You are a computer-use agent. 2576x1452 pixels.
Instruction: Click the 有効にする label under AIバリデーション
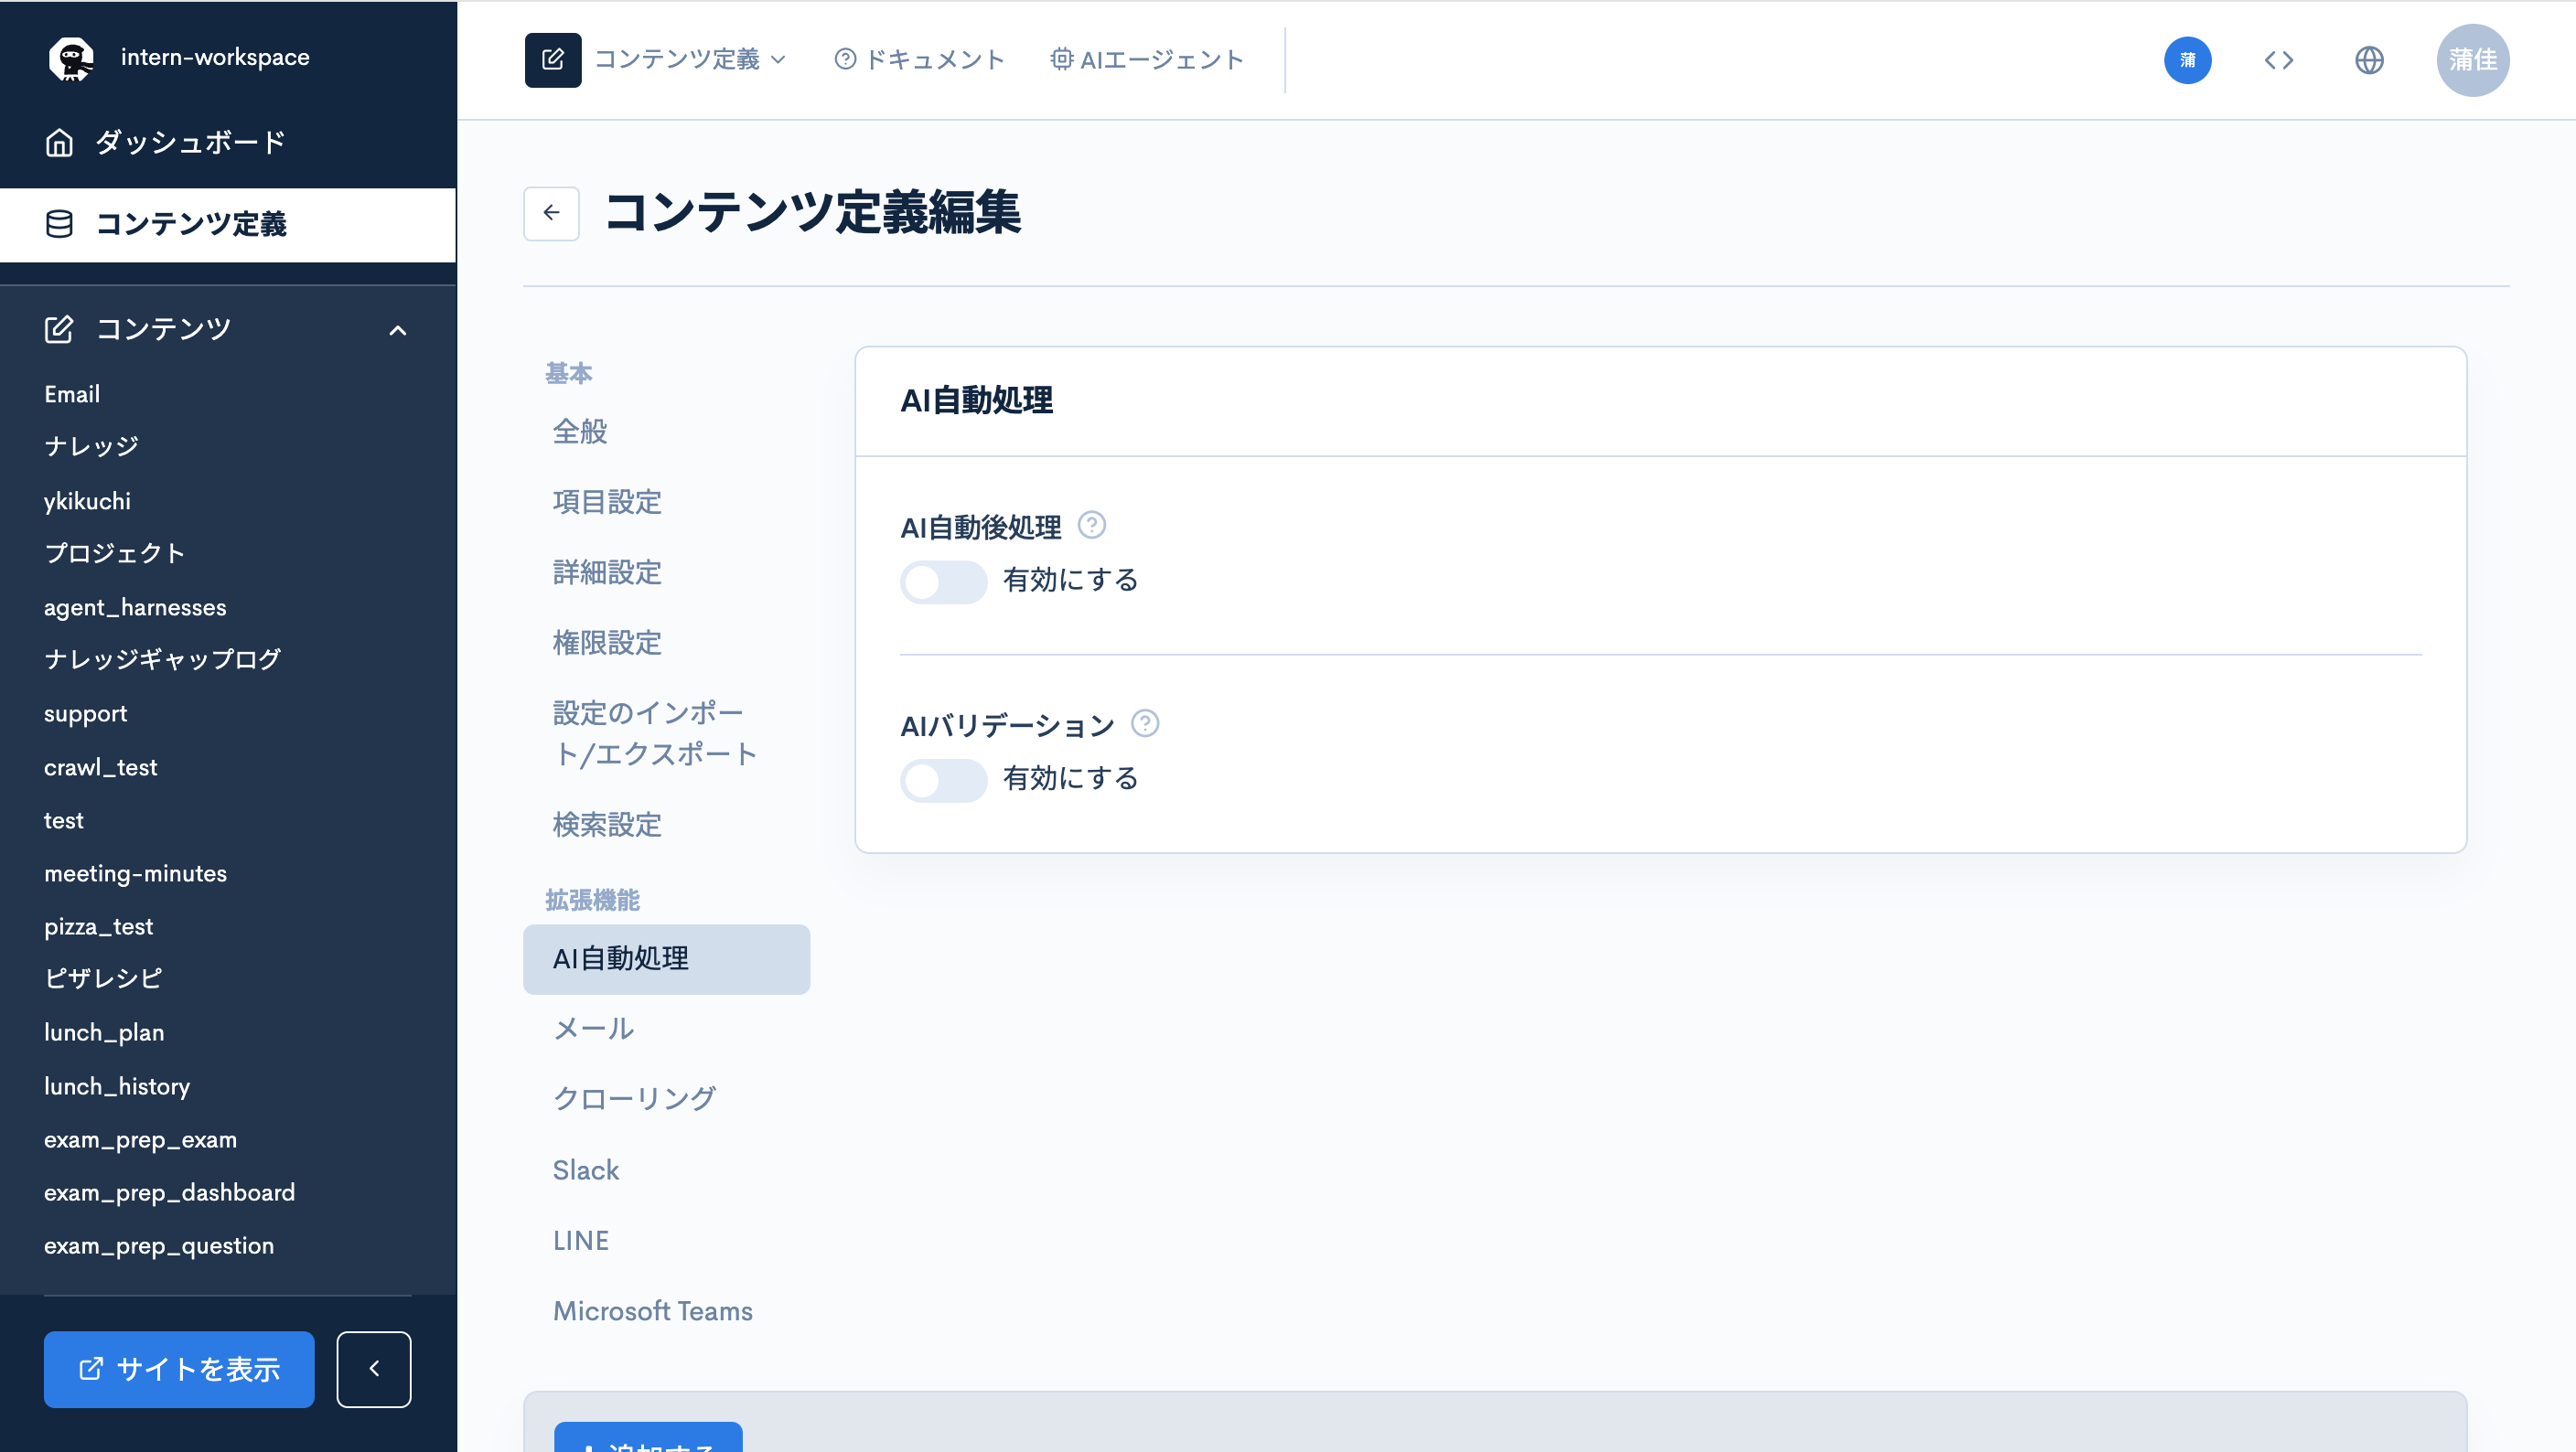[x=1071, y=778]
